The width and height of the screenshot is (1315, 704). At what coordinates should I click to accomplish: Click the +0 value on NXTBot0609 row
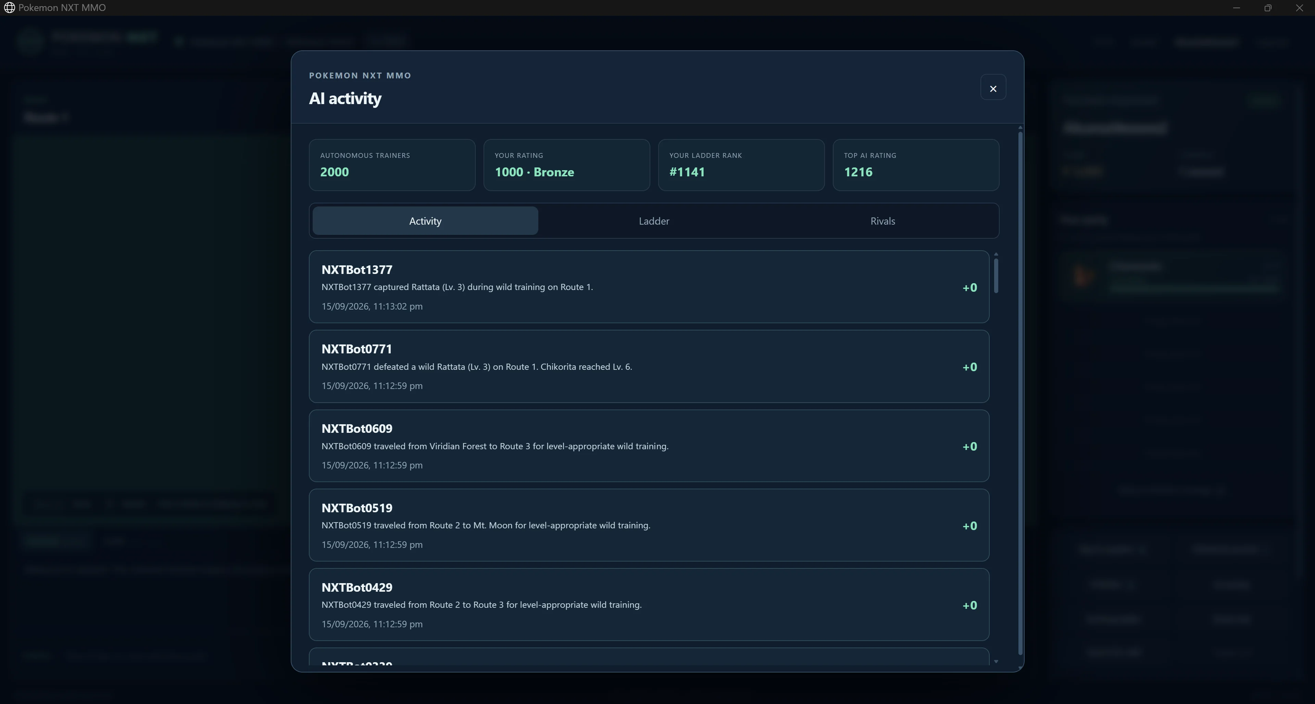click(x=969, y=447)
